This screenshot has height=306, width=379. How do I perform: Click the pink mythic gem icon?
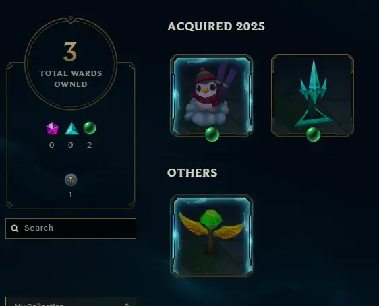pos(52,128)
